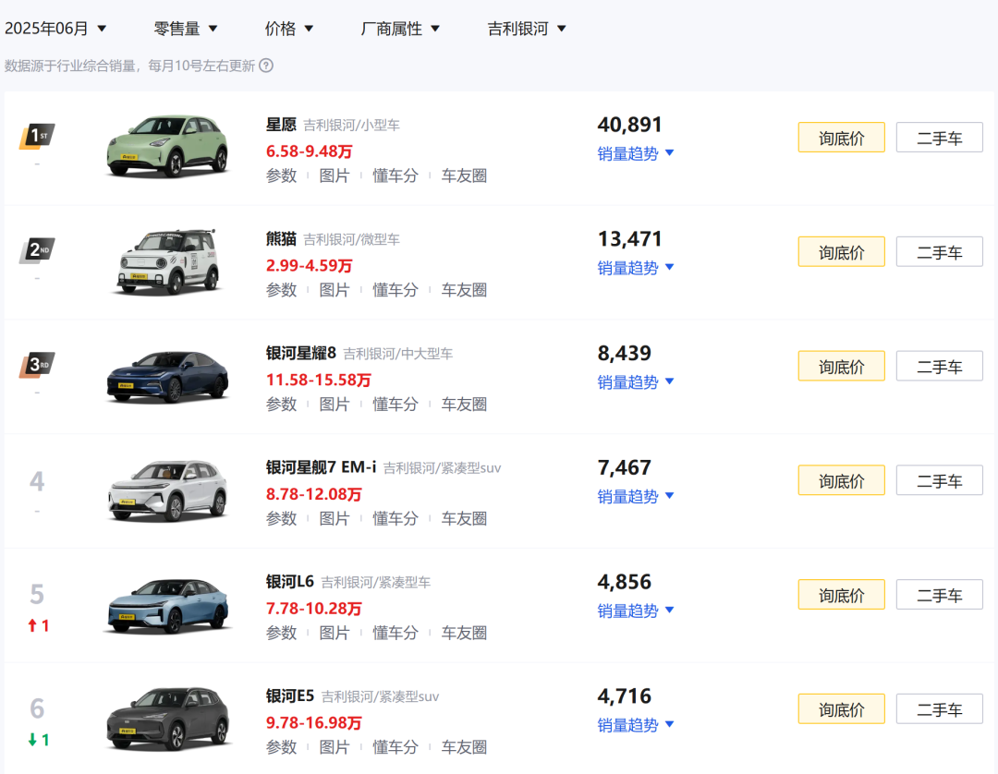998x774 pixels.
Task: Click the 6.58-9.48万 price of 星愿
Action: tap(310, 151)
